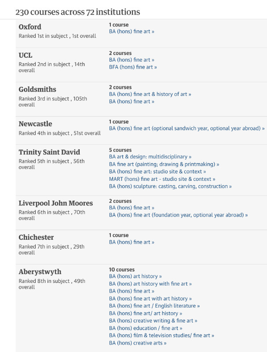Open MART (hons) fine art studio course
Viewport: 267px width, 352px height.
[162, 179]
